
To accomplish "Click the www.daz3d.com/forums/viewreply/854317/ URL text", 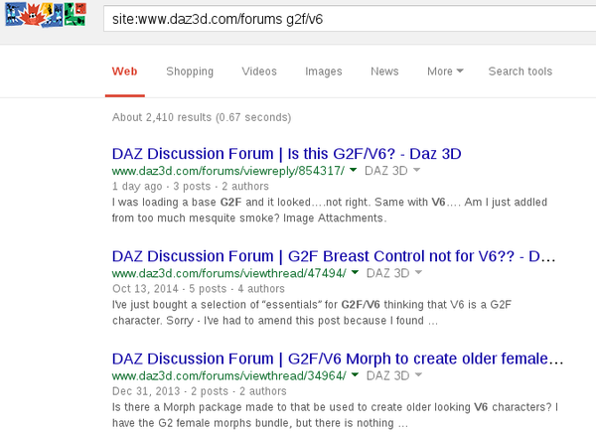I will (x=228, y=171).
